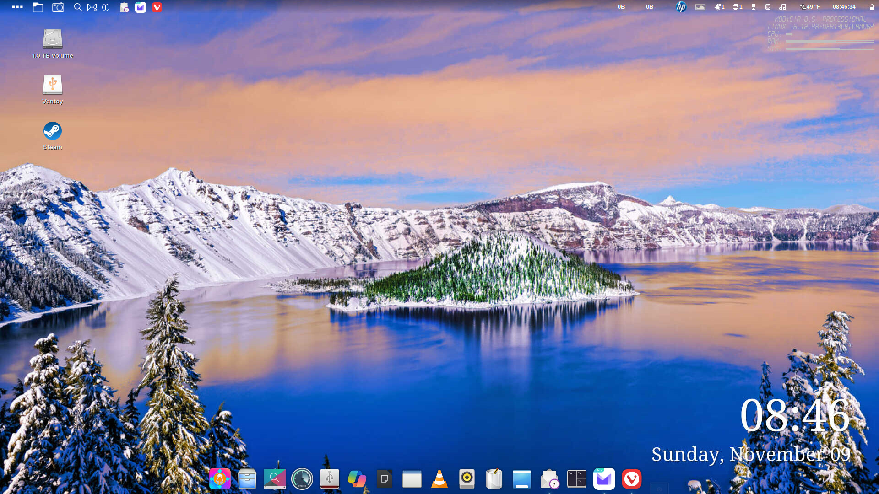
Task: Click the search magnifier in top panel
Action: click(78, 7)
